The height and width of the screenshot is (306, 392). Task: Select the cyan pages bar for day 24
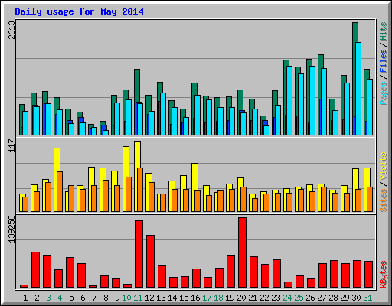click(289, 101)
